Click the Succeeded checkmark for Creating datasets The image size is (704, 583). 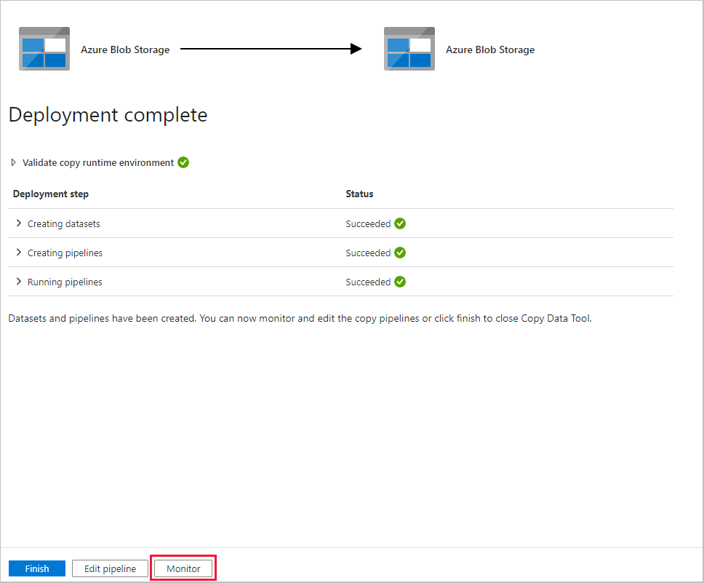click(x=400, y=223)
